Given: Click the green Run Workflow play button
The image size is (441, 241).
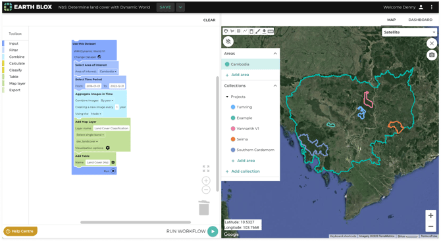Looking at the screenshot, I should click(x=213, y=231).
